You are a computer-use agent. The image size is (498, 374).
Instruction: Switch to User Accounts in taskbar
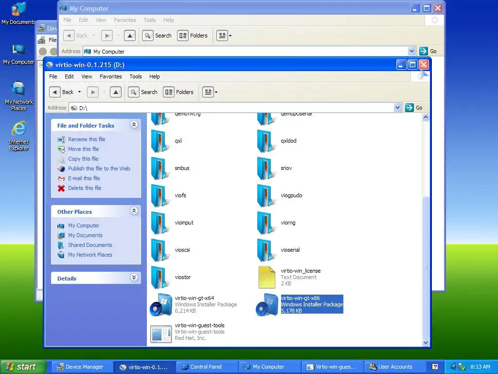pos(395,367)
